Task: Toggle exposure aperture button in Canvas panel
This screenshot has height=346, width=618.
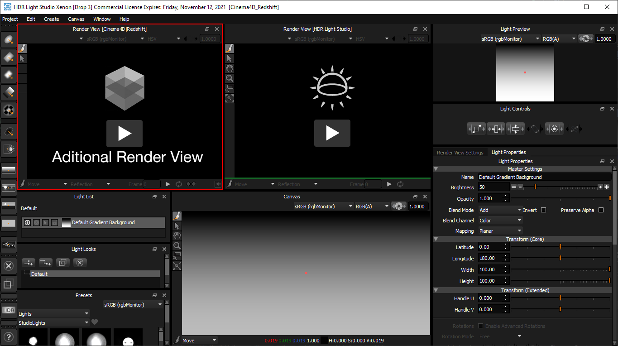Action: click(398, 207)
